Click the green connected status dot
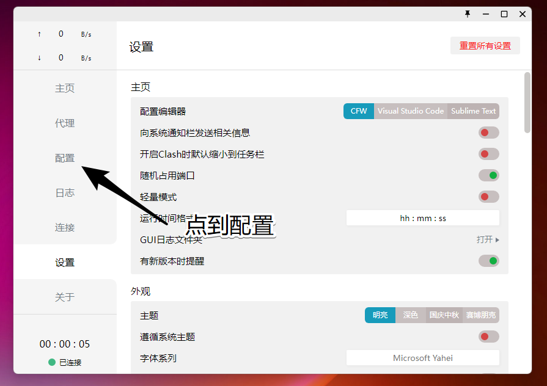 [52, 362]
